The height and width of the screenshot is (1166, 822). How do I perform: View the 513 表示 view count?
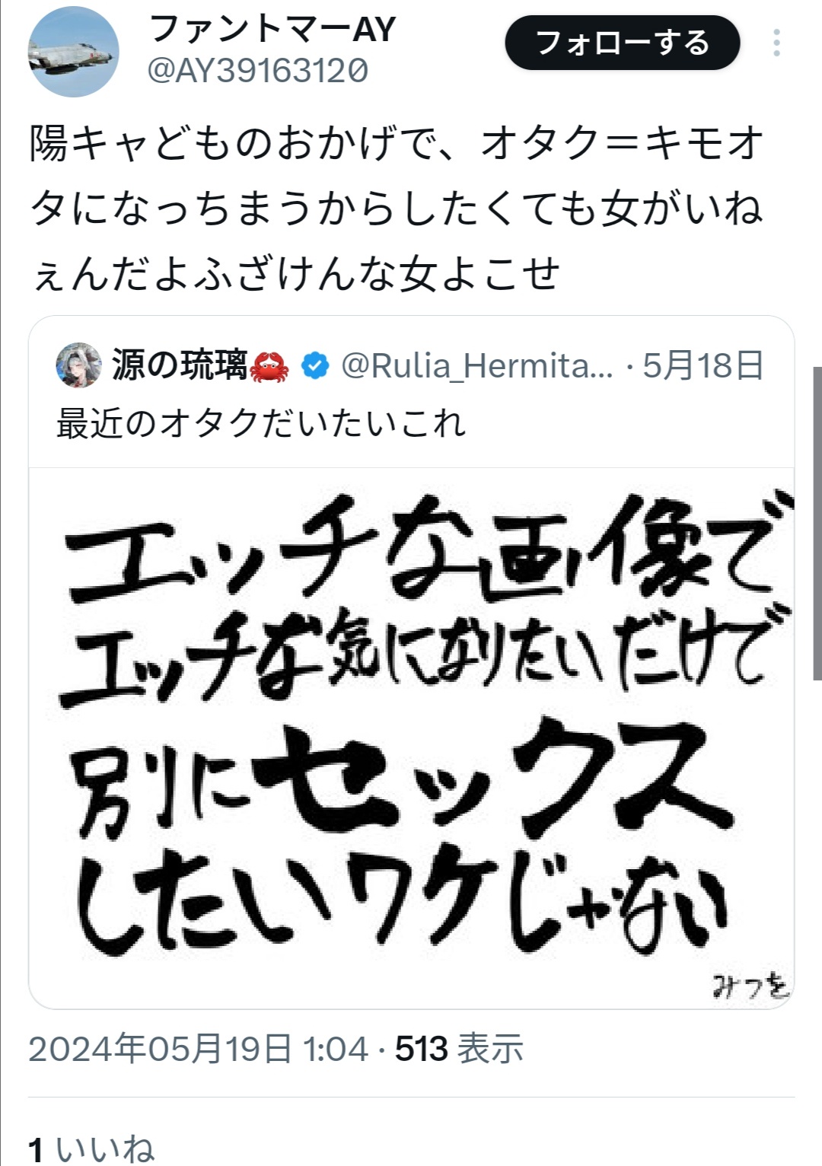point(459,1049)
